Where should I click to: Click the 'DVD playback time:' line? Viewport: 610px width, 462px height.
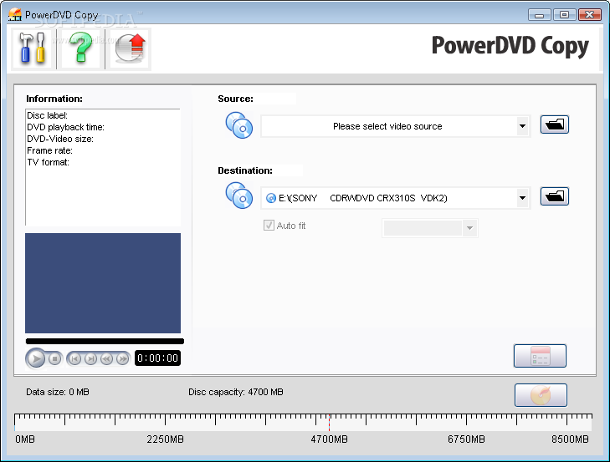(65, 127)
